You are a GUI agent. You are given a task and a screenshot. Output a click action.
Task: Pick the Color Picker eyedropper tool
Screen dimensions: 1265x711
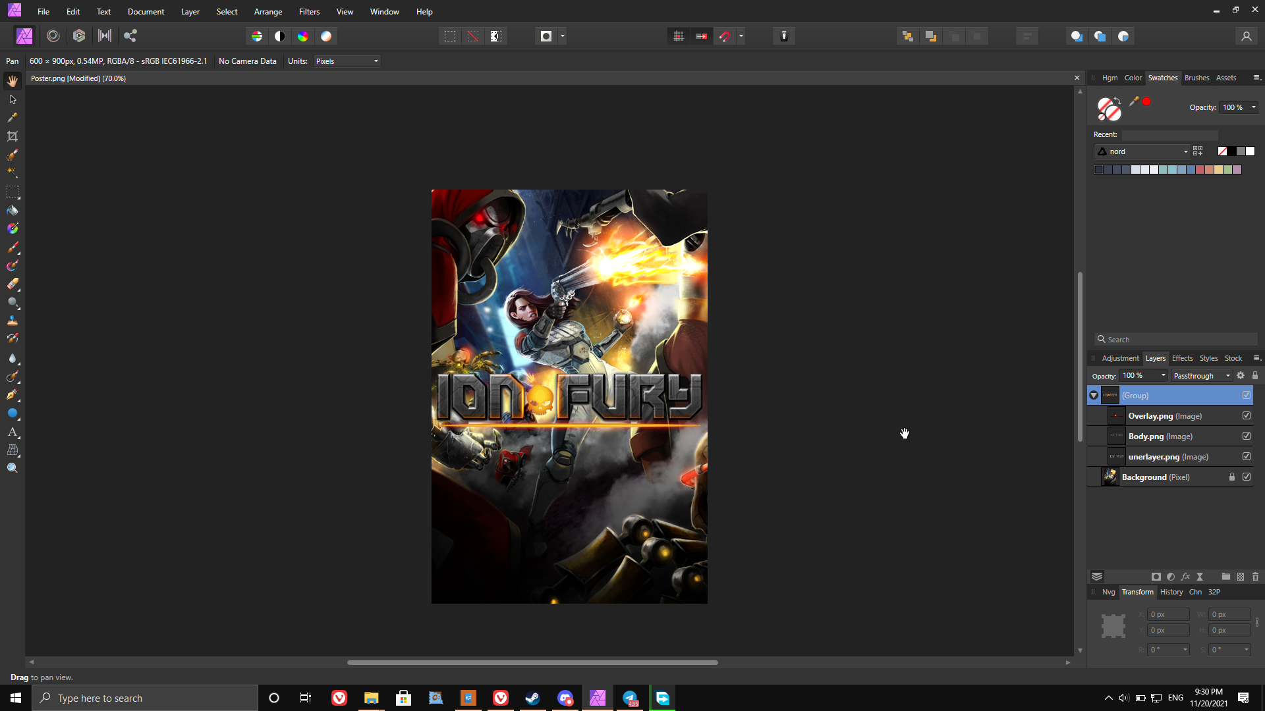coord(13,118)
